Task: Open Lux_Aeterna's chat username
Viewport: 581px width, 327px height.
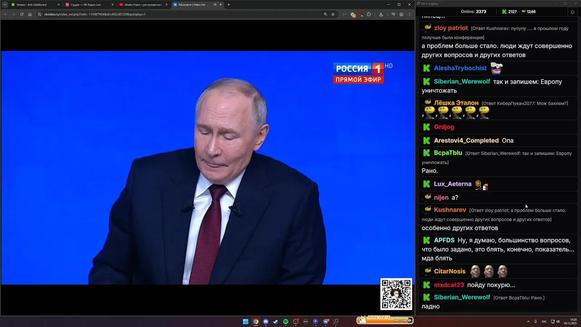Action: pyautogui.click(x=453, y=184)
